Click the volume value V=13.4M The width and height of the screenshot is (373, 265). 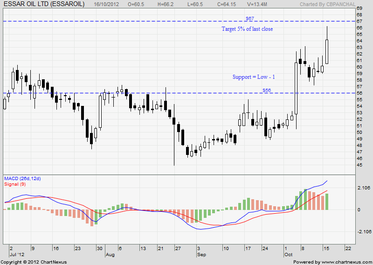pos(257,4)
